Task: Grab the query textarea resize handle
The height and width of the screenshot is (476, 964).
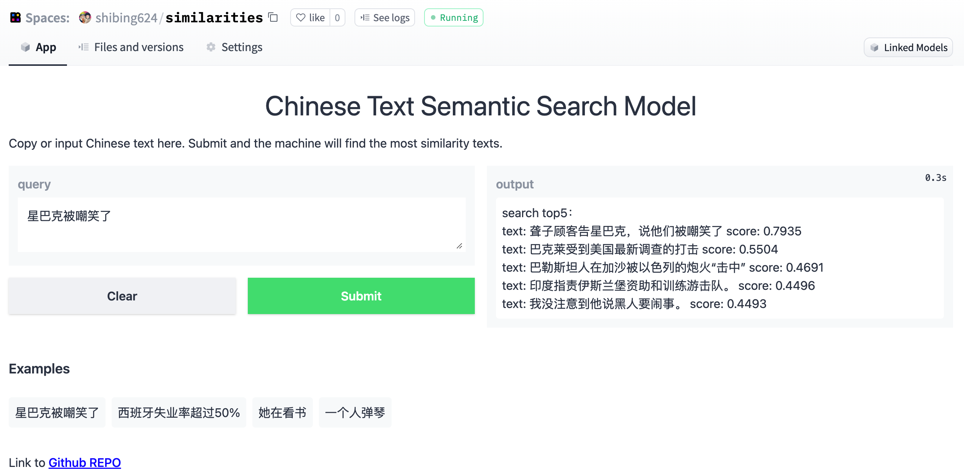Action: [459, 246]
